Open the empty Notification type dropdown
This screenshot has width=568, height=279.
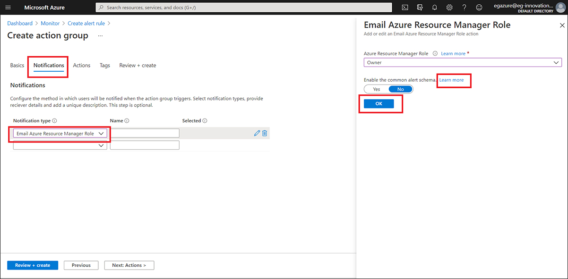[60, 145]
